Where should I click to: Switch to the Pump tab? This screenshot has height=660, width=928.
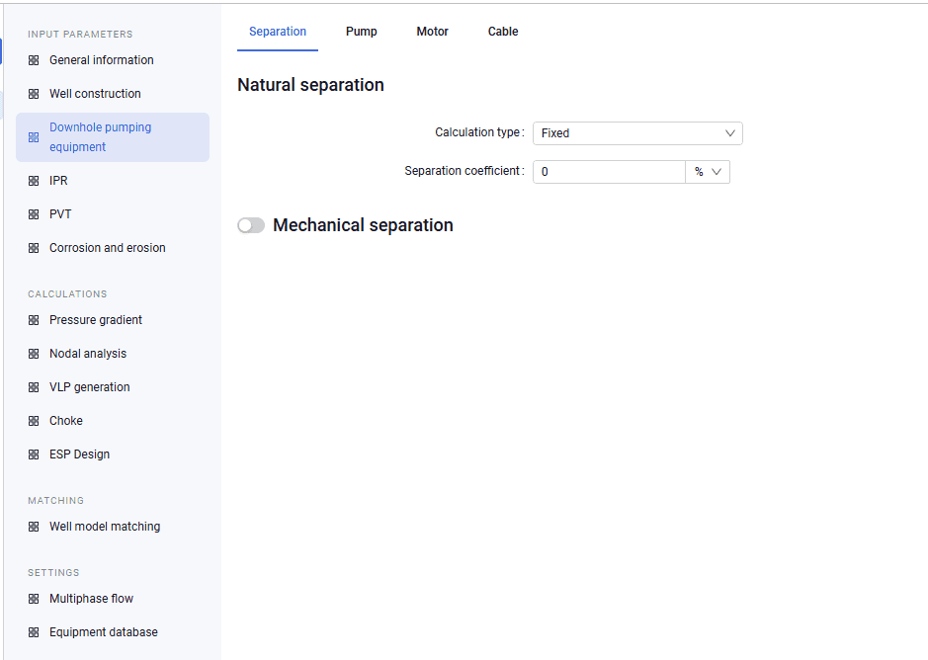362,32
